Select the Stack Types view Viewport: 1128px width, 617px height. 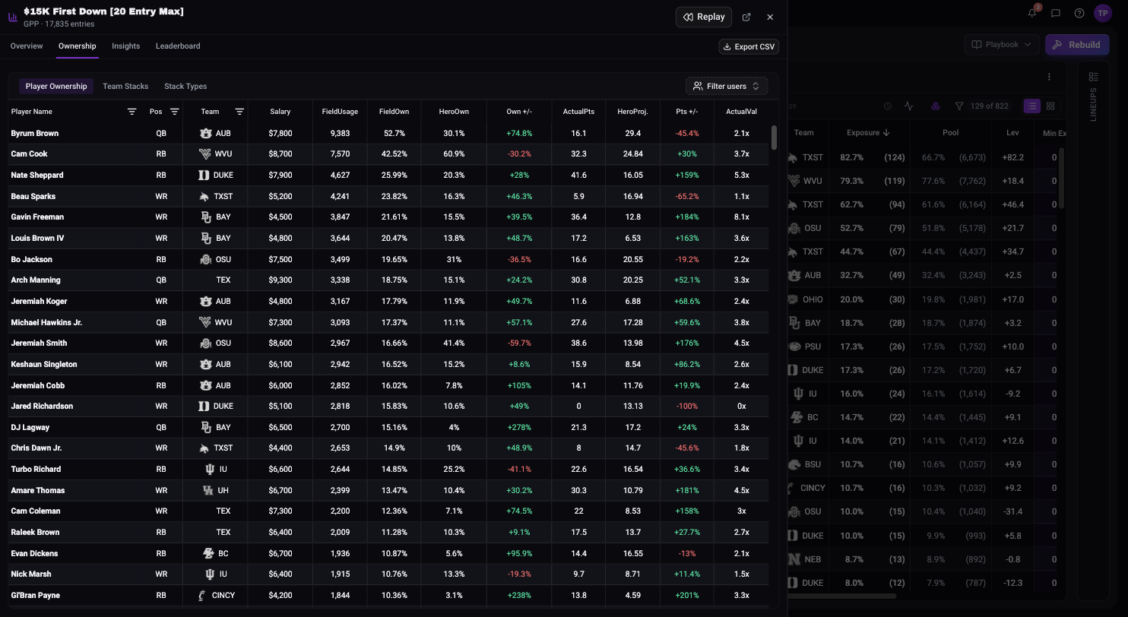tap(185, 87)
